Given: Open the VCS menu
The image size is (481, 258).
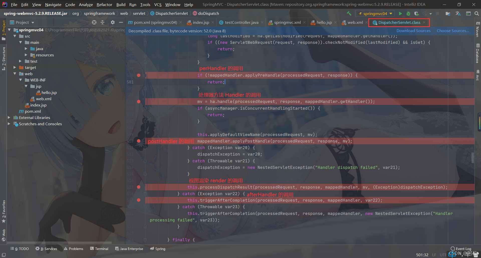Looking at the screenshot, I should click(158, 5).
